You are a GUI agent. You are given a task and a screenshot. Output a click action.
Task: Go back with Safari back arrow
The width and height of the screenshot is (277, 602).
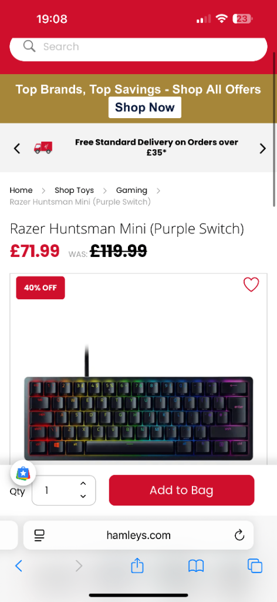(18, 566)
